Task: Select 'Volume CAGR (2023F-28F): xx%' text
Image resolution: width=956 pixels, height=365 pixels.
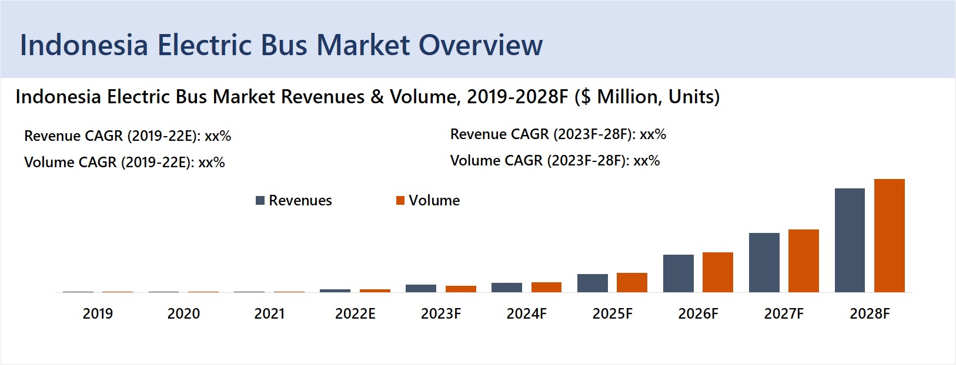Action: click(555, 161)
